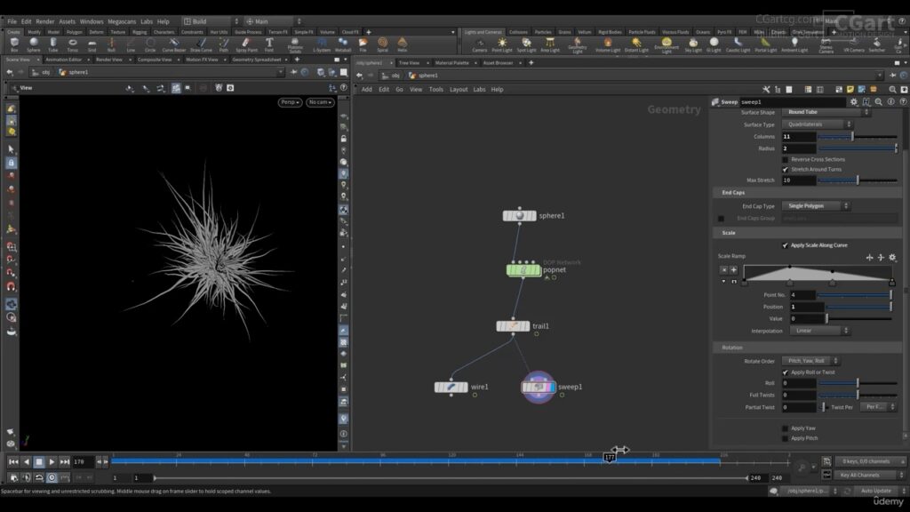910x512 pixels.
Task: Click the wire1 node in network
Action: tap(451, 388)
